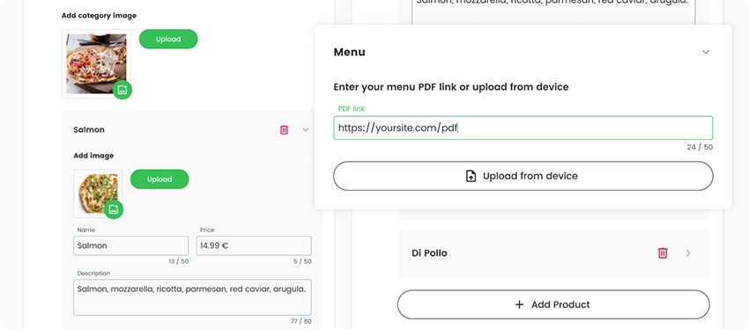Screen dimensions: 749x329
Task: Select the Salmon pizza thumbnail
Action: 98,194
